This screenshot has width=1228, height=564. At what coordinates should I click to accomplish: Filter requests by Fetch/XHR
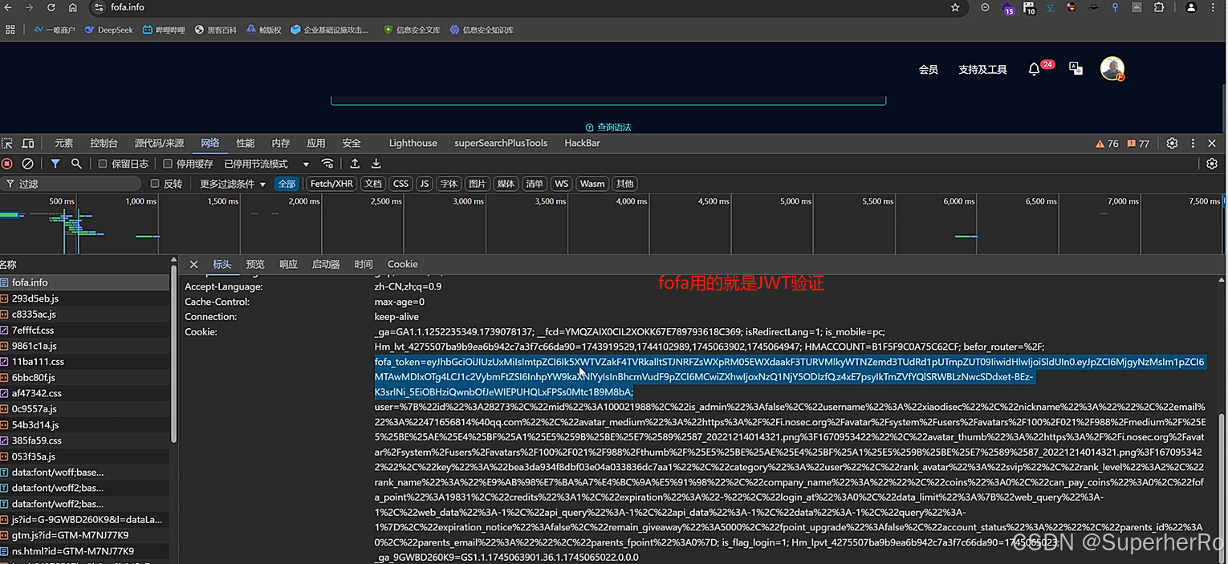coord(331,184)
